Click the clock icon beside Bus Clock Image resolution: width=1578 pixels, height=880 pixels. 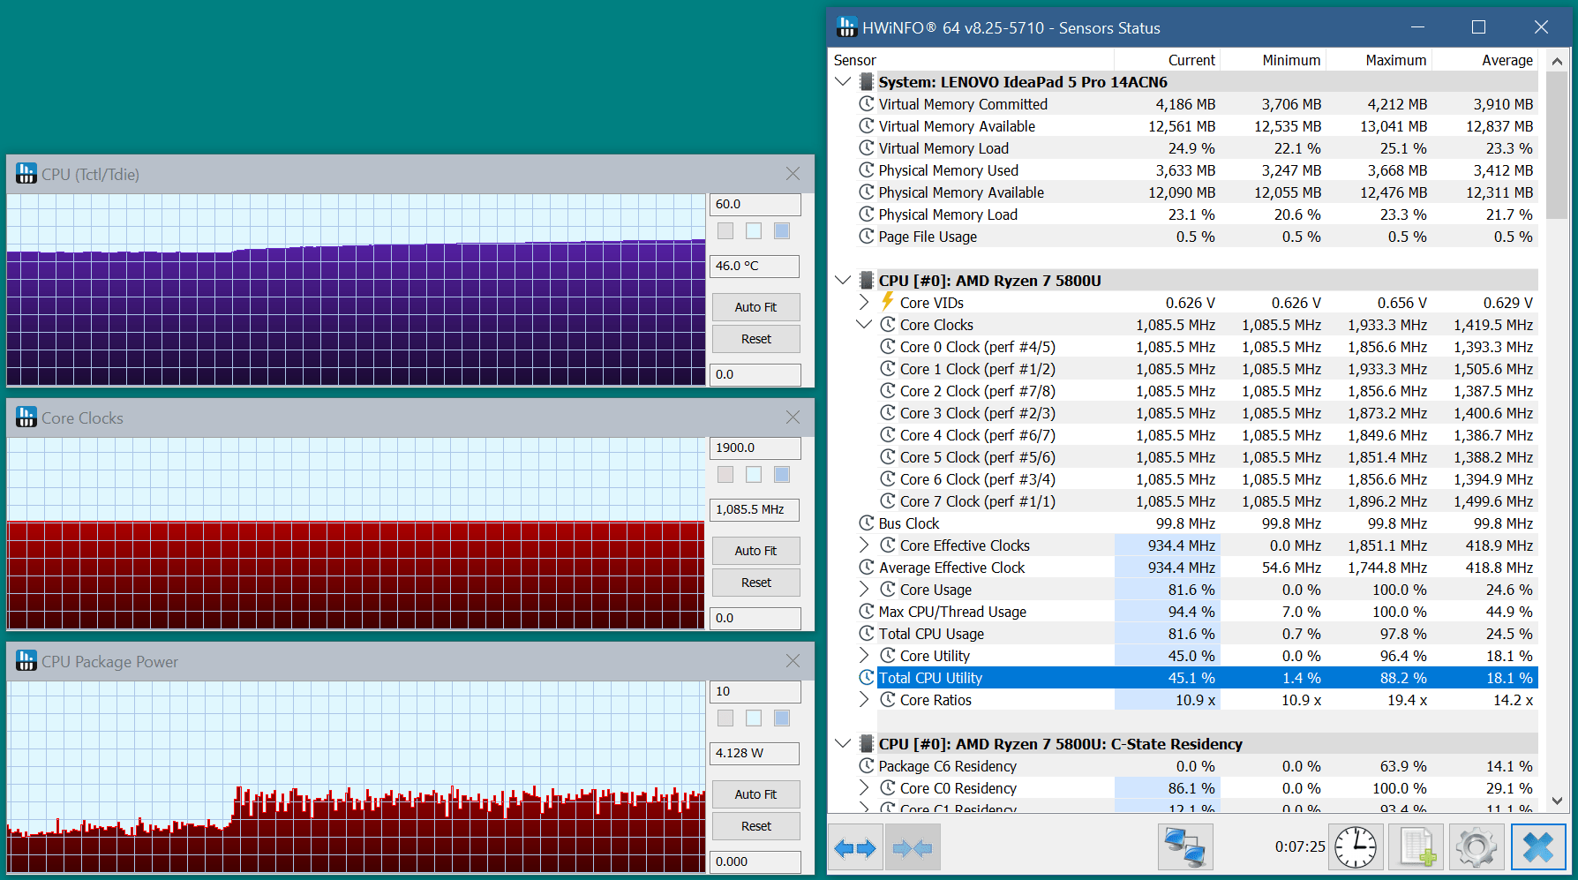coord(867,523)
